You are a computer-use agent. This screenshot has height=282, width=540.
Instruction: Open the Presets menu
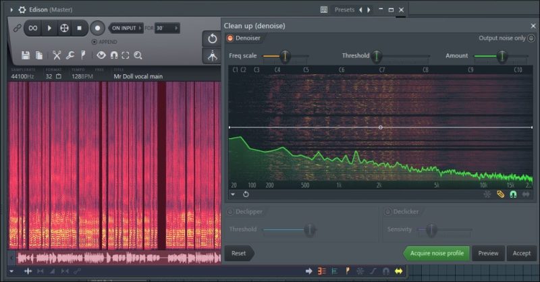(344, 9)
